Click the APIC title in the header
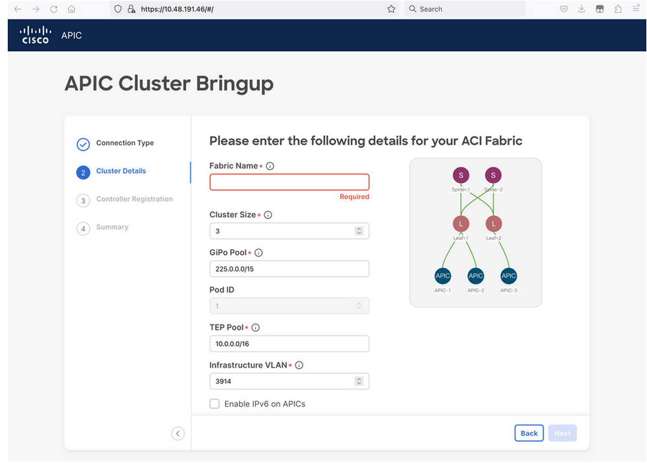The image size is (647, 463). (71, 36)
